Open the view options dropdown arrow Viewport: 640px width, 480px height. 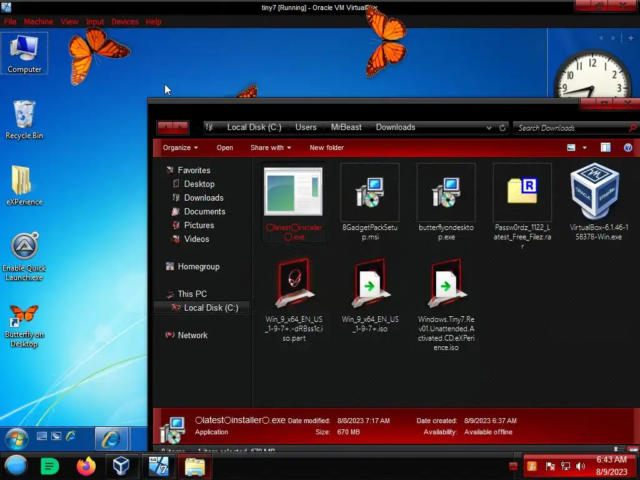[x=584, y=147]
